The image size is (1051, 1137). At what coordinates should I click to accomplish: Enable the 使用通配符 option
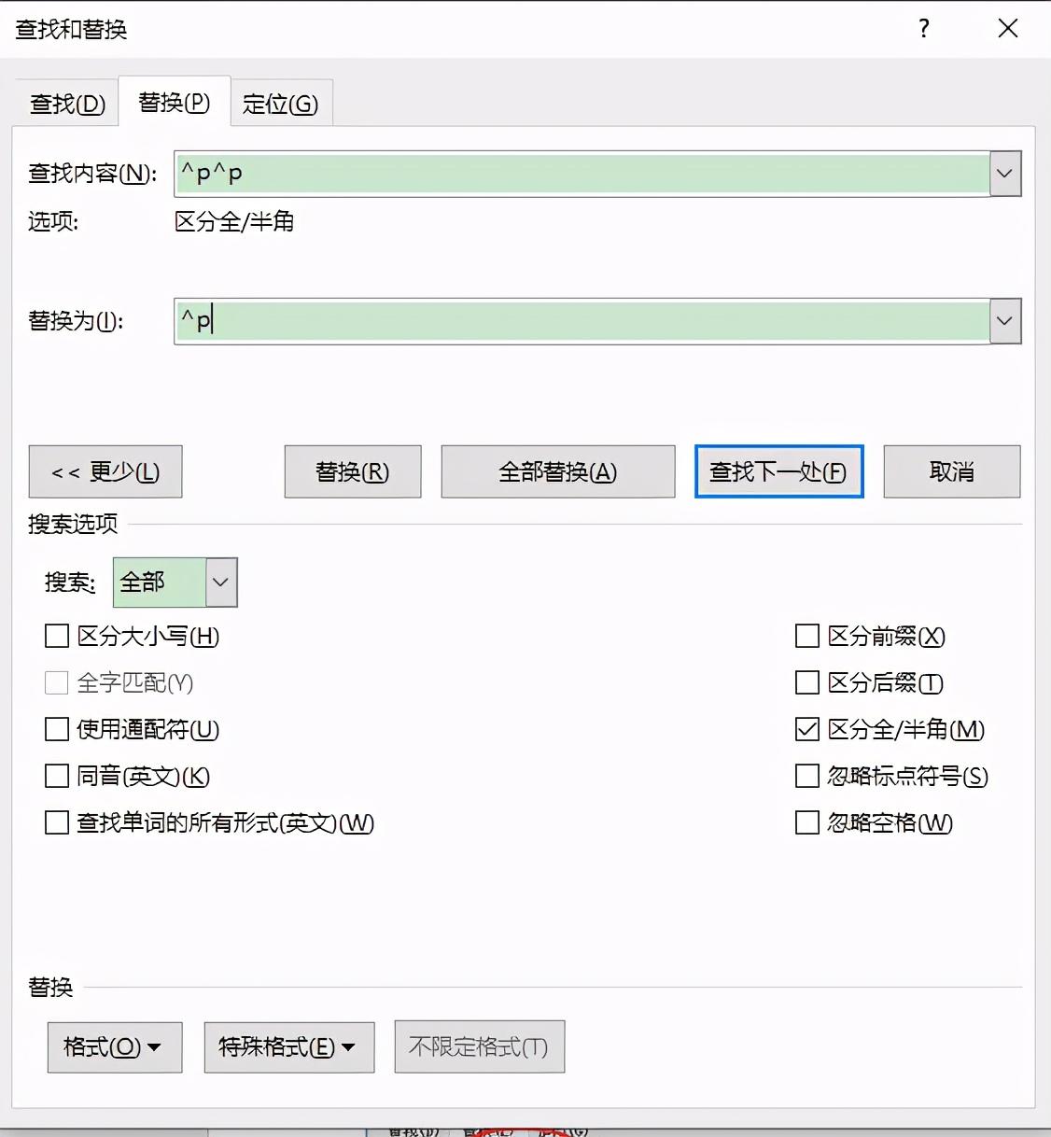click(x=56, y=729)
